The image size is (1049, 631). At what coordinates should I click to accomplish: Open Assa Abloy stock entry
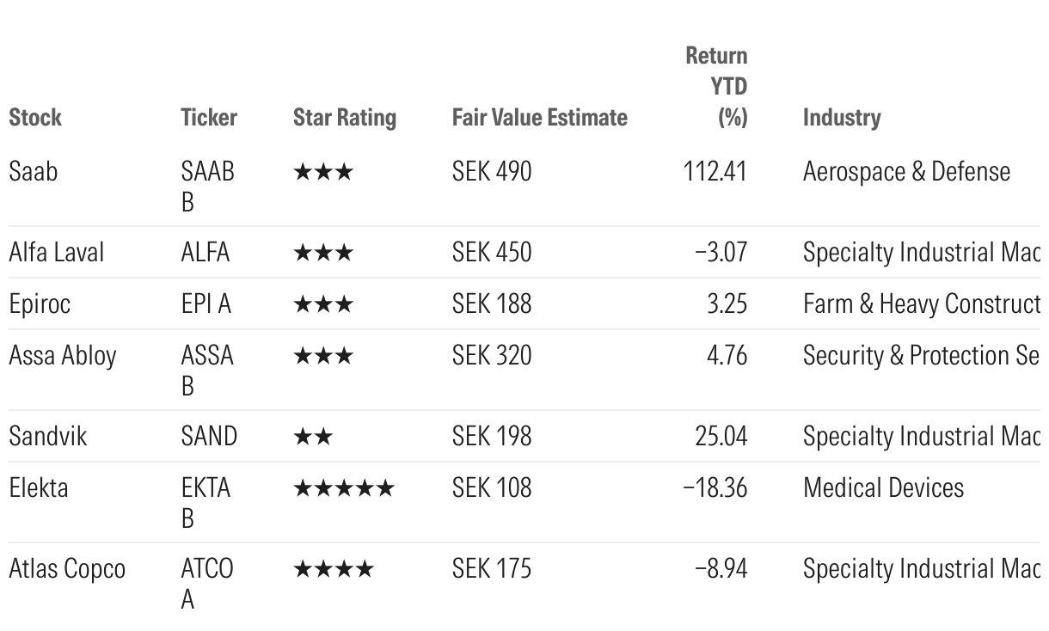point(62,356)
